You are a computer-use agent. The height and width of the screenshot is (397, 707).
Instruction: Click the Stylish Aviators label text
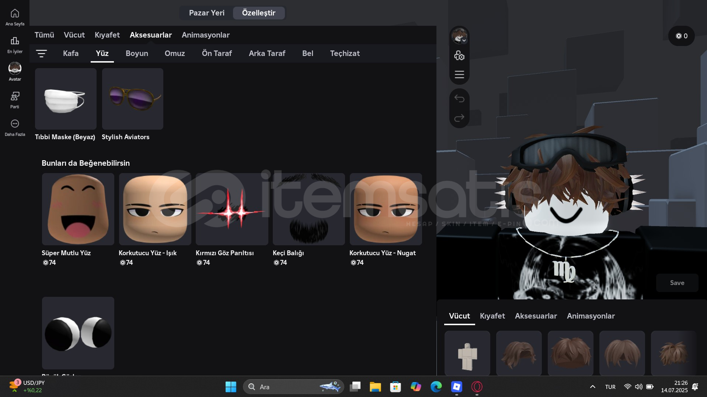pos(125,137)
